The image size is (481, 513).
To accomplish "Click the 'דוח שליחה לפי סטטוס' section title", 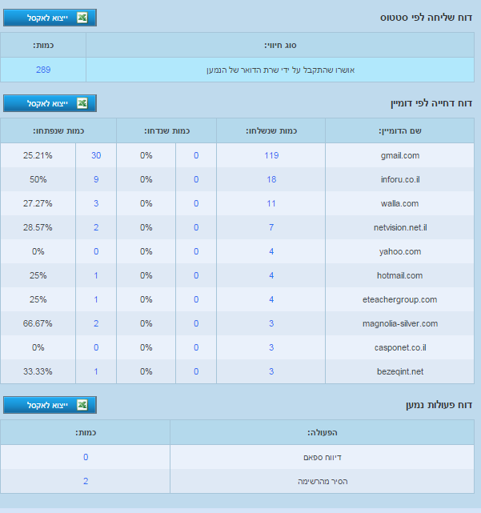I will (x=426, y=18).
